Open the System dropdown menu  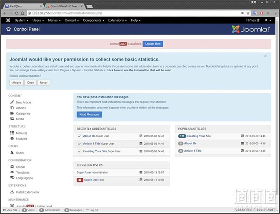pyautogui.click(x=21, y=20)
